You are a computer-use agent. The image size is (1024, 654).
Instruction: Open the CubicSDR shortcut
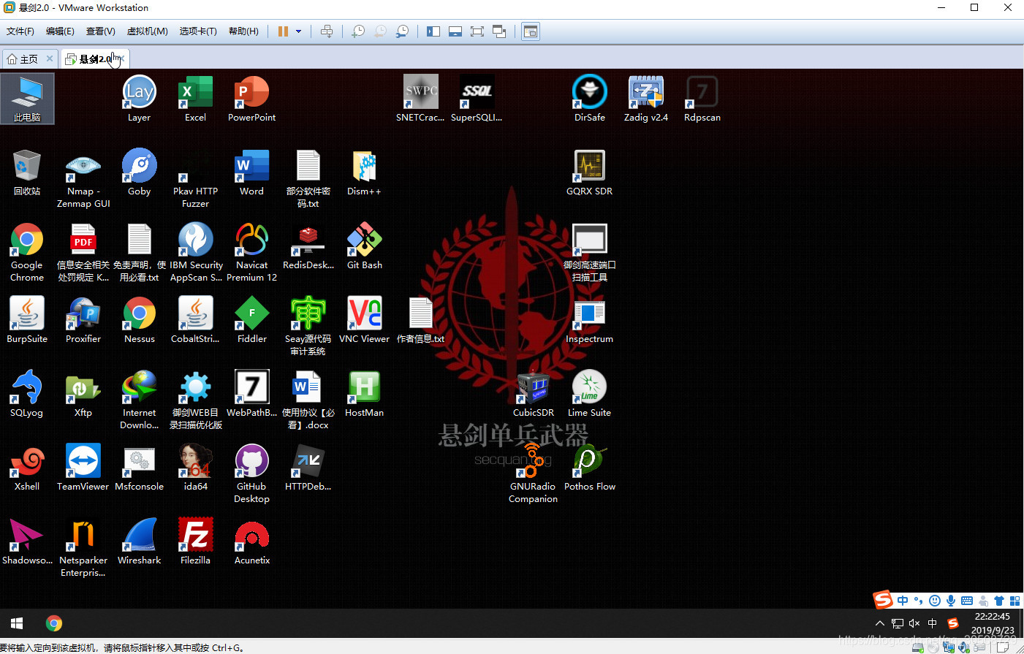pyautogui.click(x=534, y=393)
